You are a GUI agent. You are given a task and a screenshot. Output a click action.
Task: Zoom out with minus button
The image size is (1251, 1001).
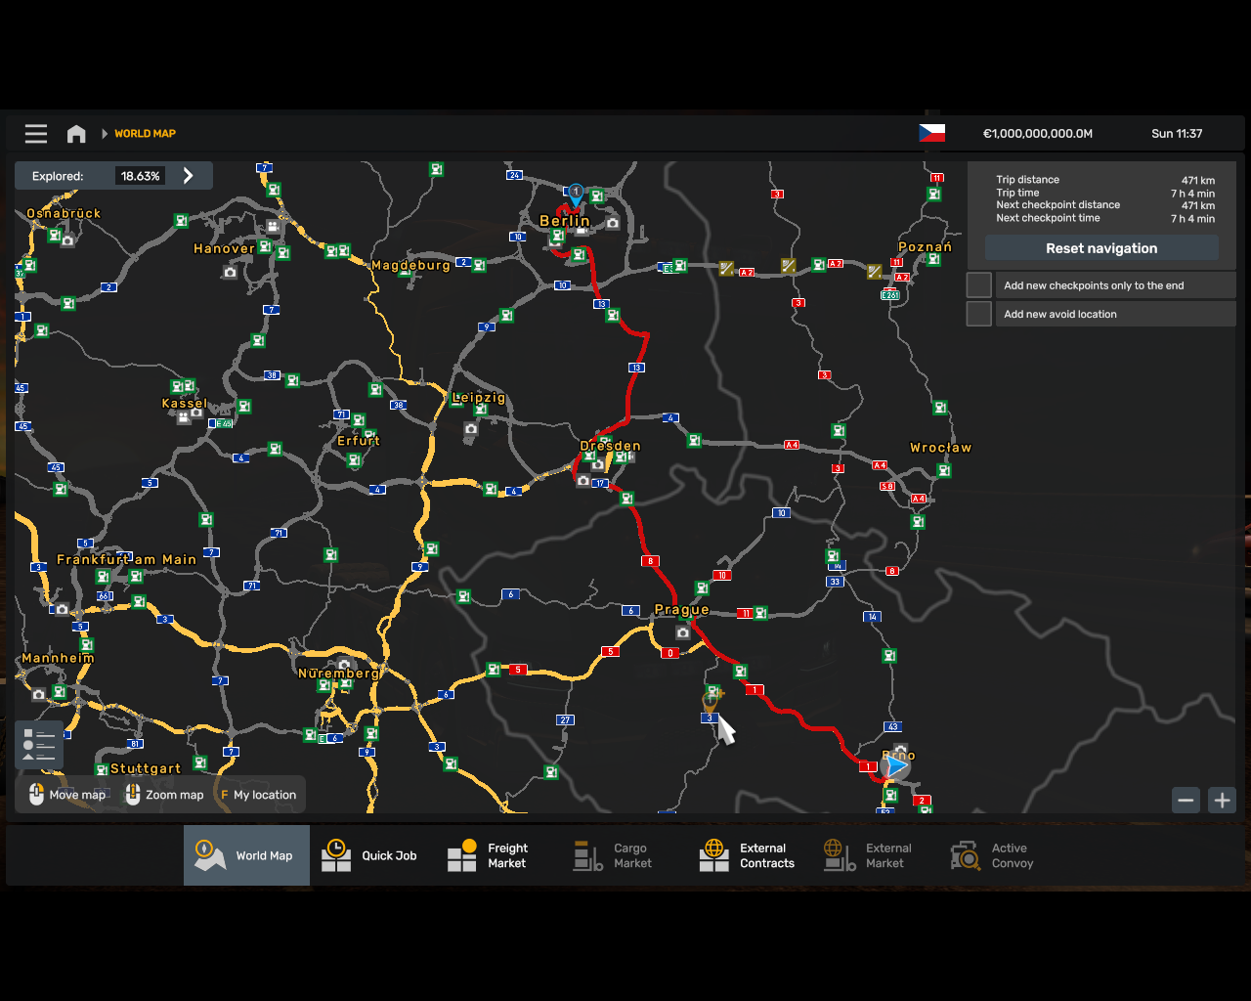coord(1186,800)
